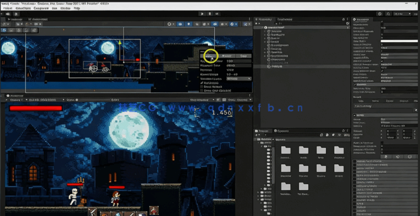
Task: Select the highlighted particle object row in Hierarchy
Action: (x=302, y=67)
